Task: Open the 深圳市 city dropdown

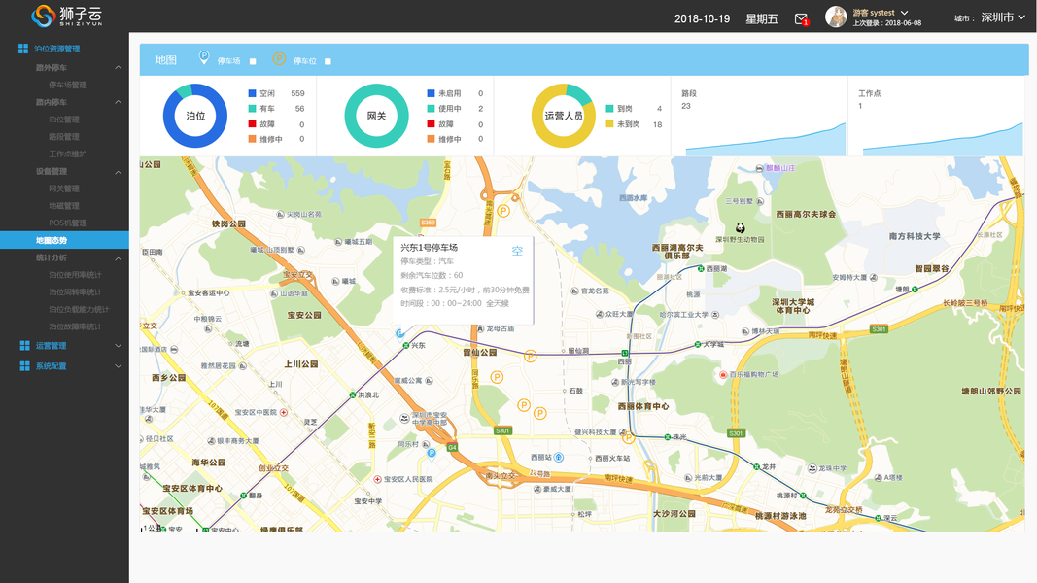Action: click(x=1003, y=17)
